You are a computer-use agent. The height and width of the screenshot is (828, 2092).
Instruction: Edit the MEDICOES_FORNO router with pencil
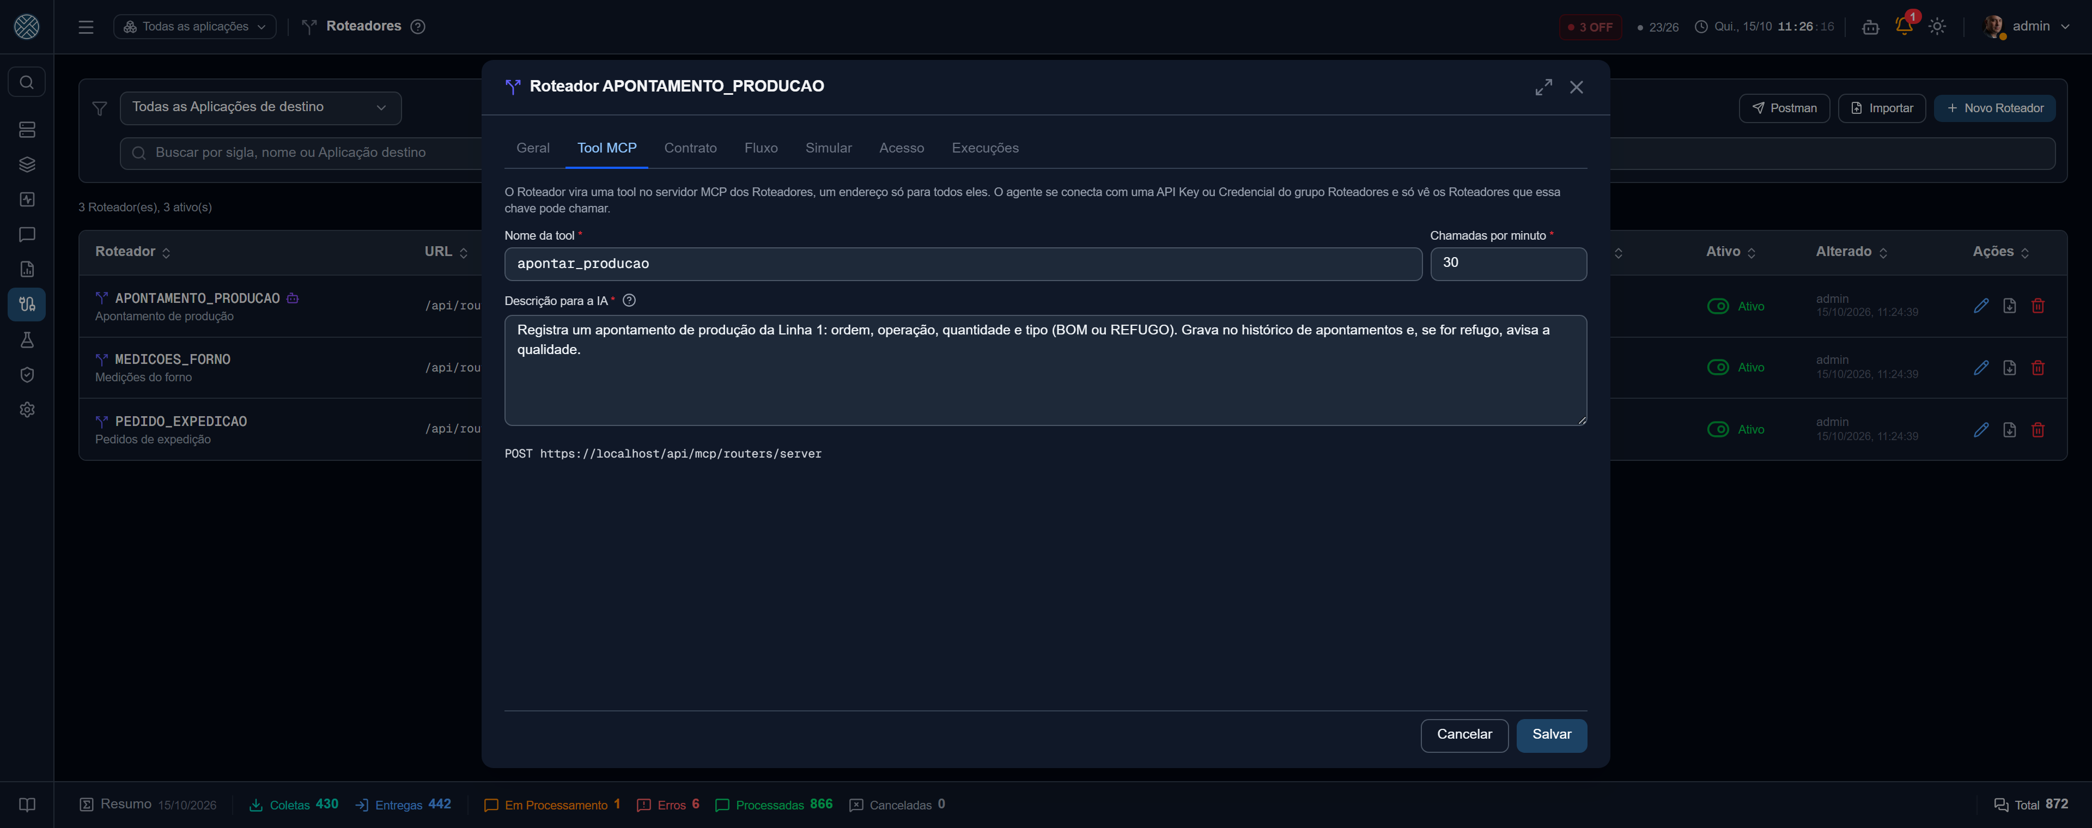pos(1981,368)
